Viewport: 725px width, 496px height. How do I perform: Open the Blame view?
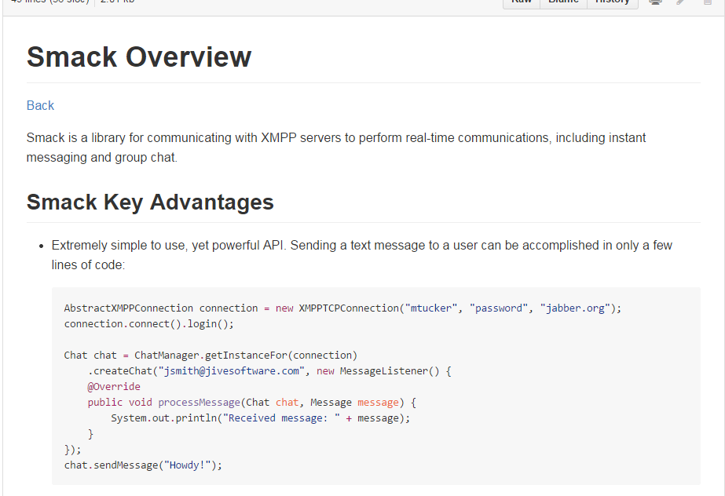(563, 2)
